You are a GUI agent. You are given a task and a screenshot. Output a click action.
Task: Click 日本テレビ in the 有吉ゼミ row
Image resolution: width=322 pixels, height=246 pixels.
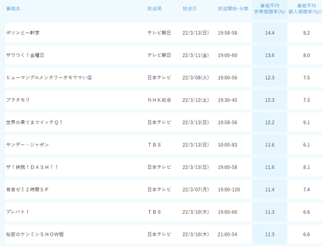point(159,189)
